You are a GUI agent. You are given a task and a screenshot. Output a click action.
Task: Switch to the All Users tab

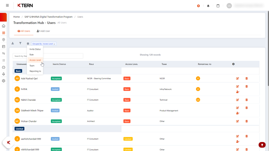[24, 31]
